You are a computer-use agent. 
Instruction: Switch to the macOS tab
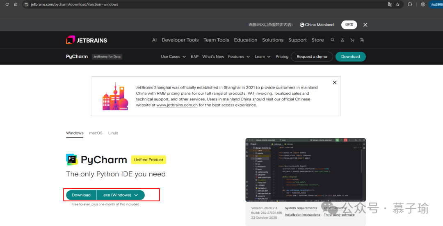coord(96,133)
